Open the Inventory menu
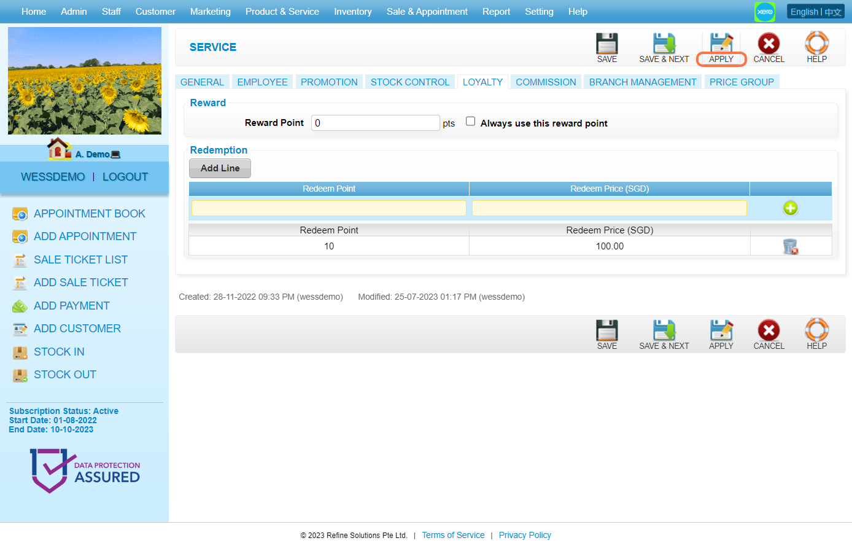The height and width of the screenshot is (554, 852). (x=353, y=12)
